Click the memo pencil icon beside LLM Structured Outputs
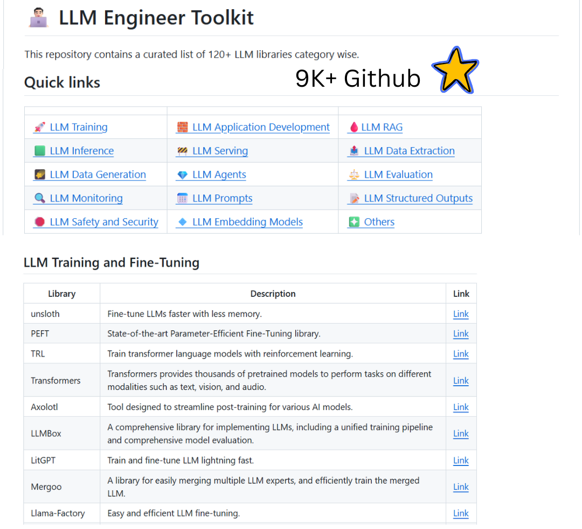 (x=354, y=198)
